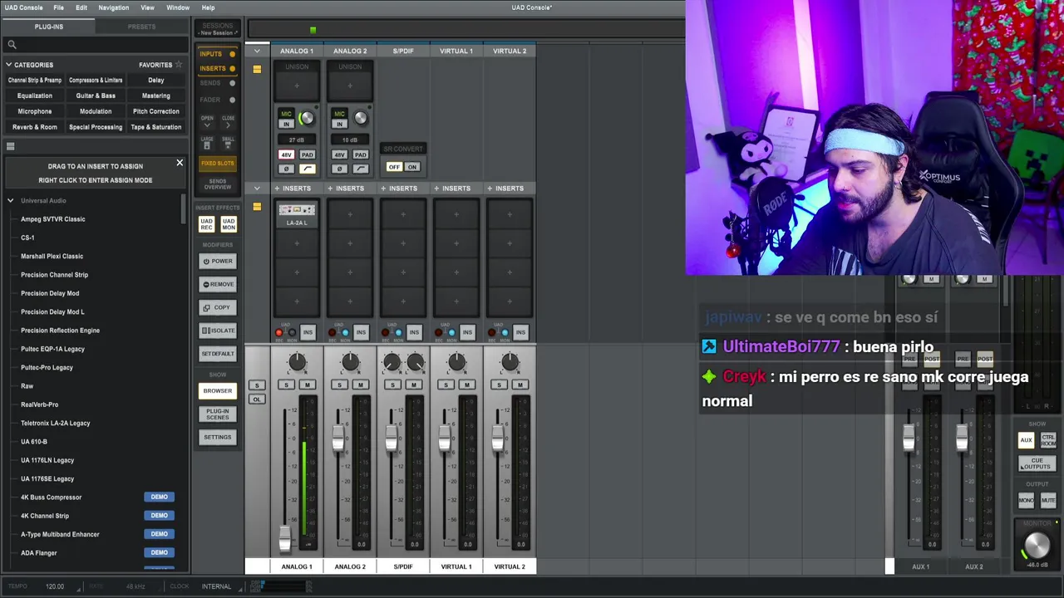Screen dimensions: 1064x598
Task: Set insert effects to UAD MON
Action: pyautogui.click(x=229, y=224)
